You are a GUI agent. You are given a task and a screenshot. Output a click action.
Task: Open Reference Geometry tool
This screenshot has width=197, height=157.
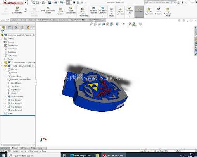[x=102, y=10]
